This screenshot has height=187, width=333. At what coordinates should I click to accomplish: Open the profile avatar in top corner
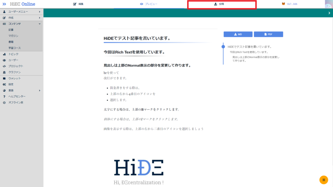(328, 4)
